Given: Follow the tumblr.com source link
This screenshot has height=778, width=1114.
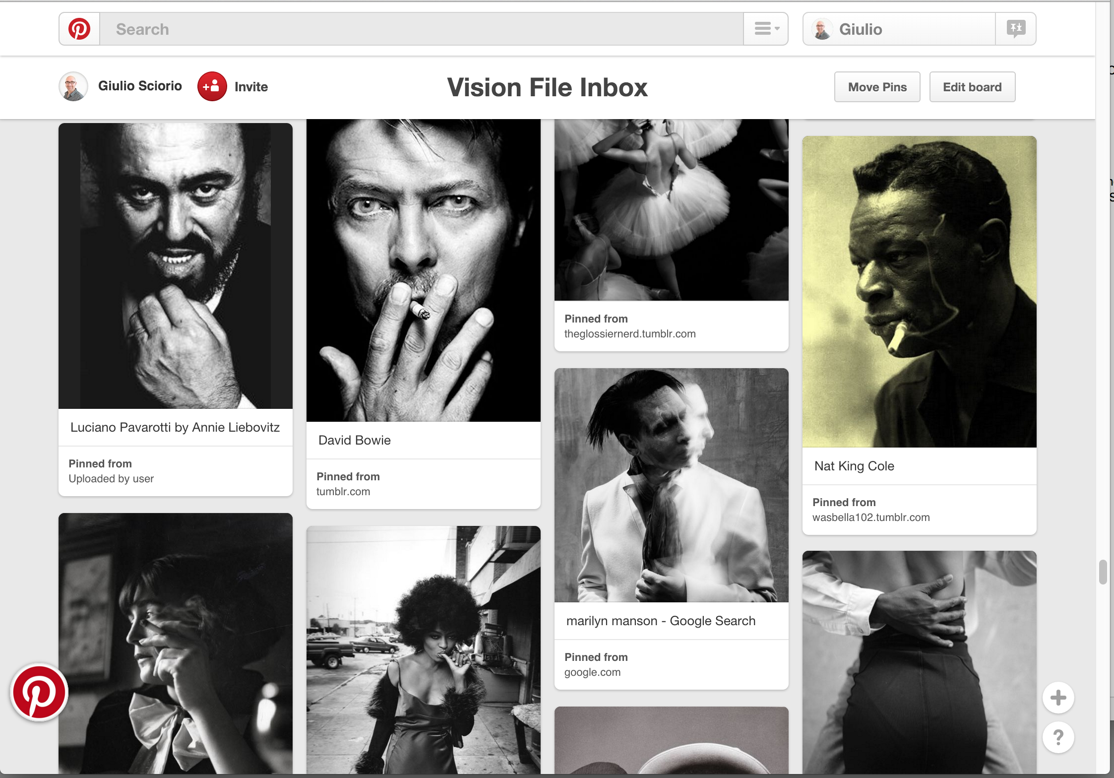Looking at the screenshot, I should (x=343, y=491).
